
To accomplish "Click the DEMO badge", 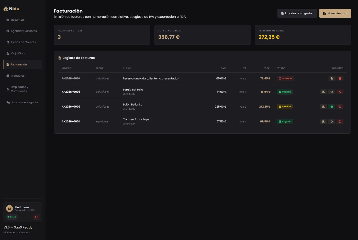I will pos(12,217).
